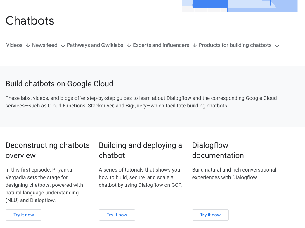Select the Products for building chatbots link
Viewport: 305px width, 228px height.
click(x=235, y=45)
